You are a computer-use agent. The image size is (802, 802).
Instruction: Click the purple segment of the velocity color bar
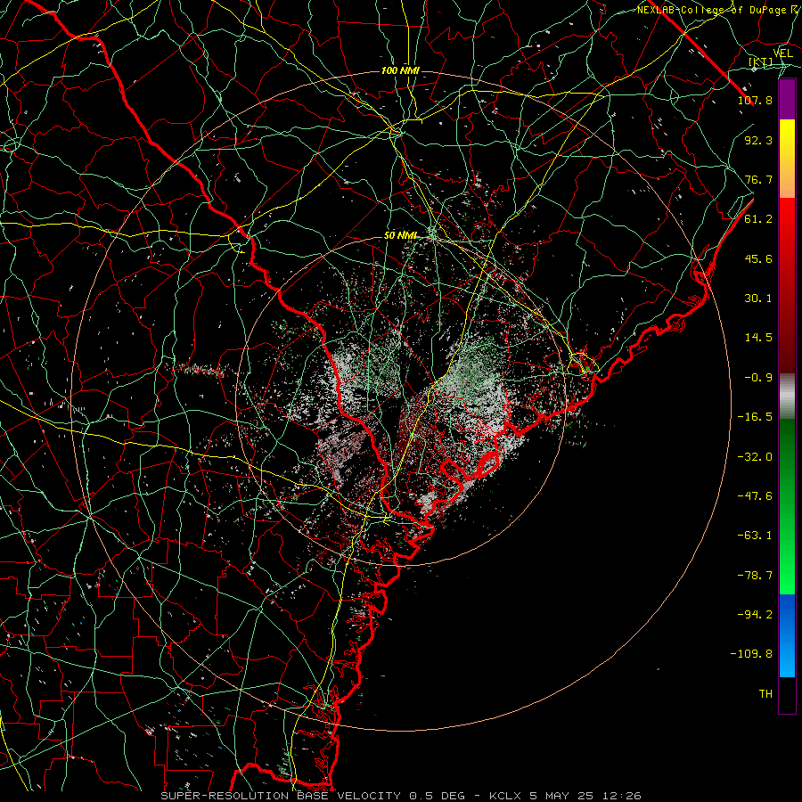(x=787, y=99)
